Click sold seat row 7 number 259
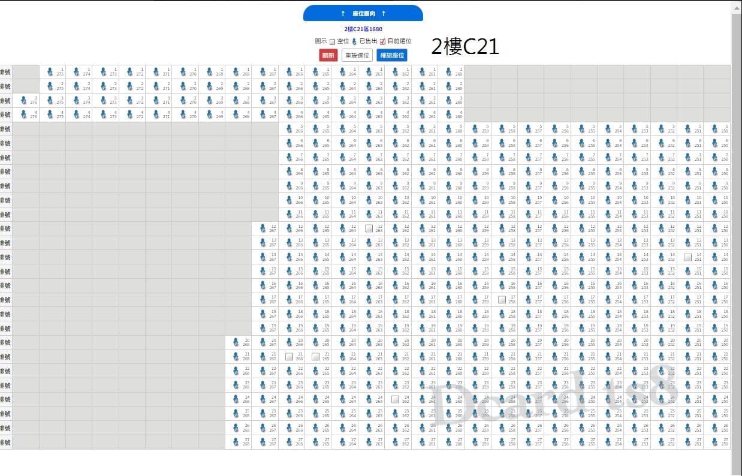This screenshot has width=742, height=476. (x=476, y=157)
